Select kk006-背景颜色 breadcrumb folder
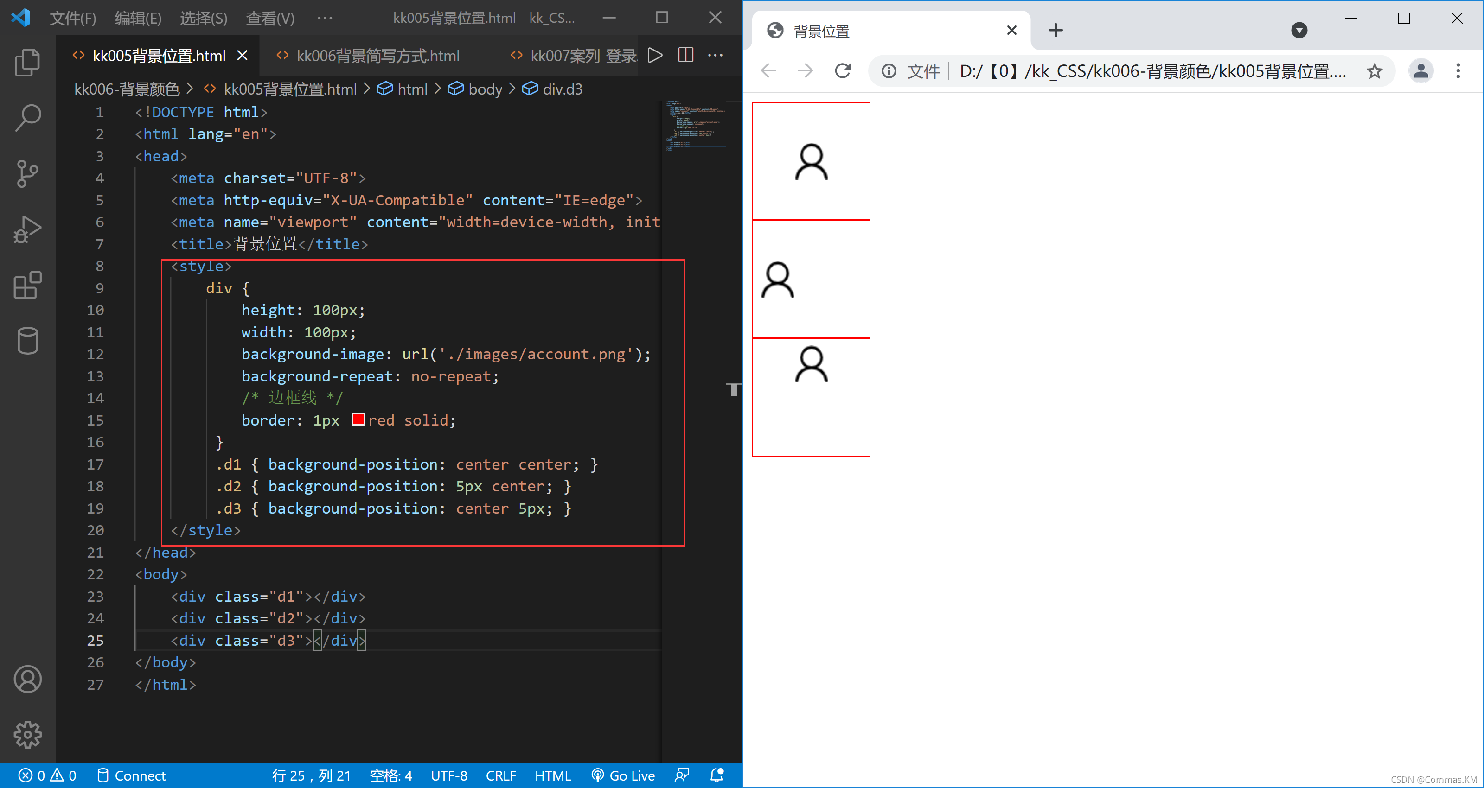Screen dimensions: 1484x788 point(127,89)
